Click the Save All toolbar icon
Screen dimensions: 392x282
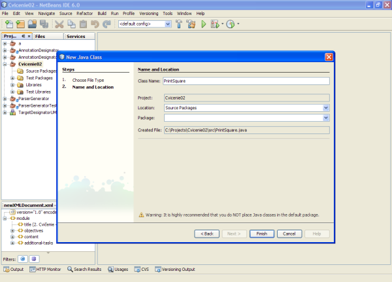pos(44,24)
